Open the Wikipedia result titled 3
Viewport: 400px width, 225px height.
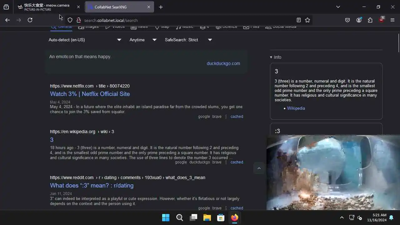click(x=52, y=140)
